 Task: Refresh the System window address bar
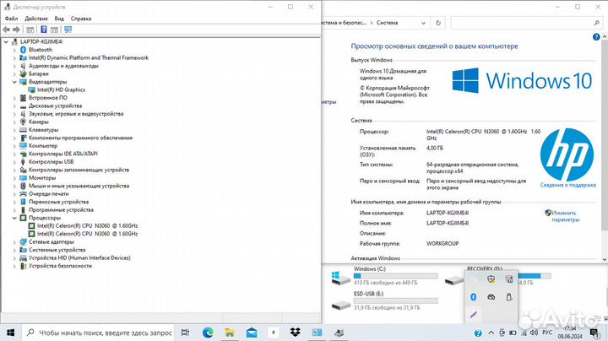[438, 23]
